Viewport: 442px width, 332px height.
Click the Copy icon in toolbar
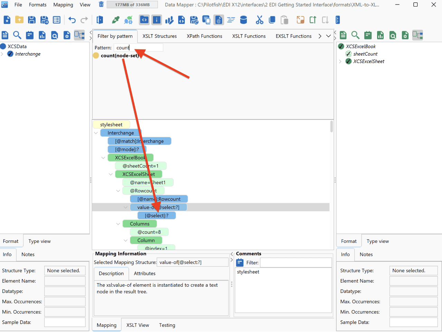coord(272,20)
